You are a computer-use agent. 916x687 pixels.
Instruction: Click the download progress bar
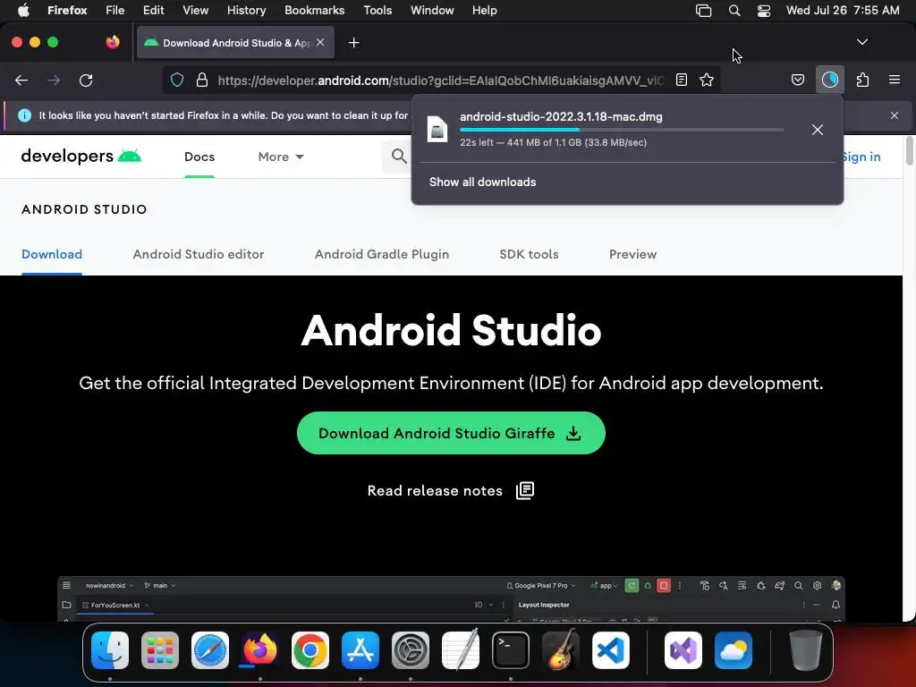(x=621, y=130)
